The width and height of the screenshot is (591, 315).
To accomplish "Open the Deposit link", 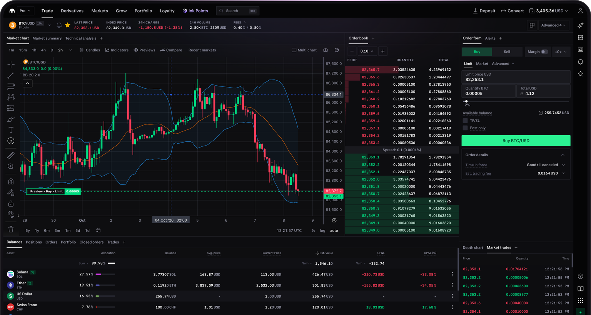I will tap(484, 11).
